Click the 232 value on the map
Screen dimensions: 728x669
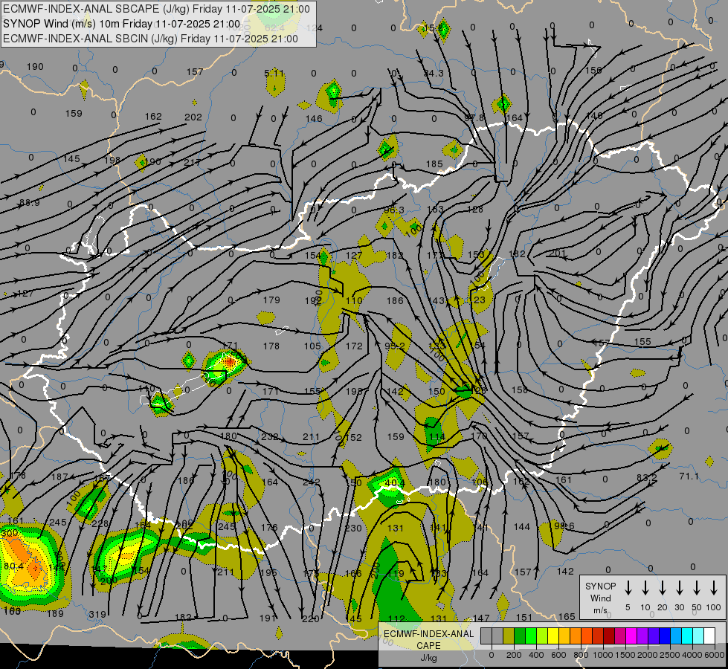click(270, 437)
